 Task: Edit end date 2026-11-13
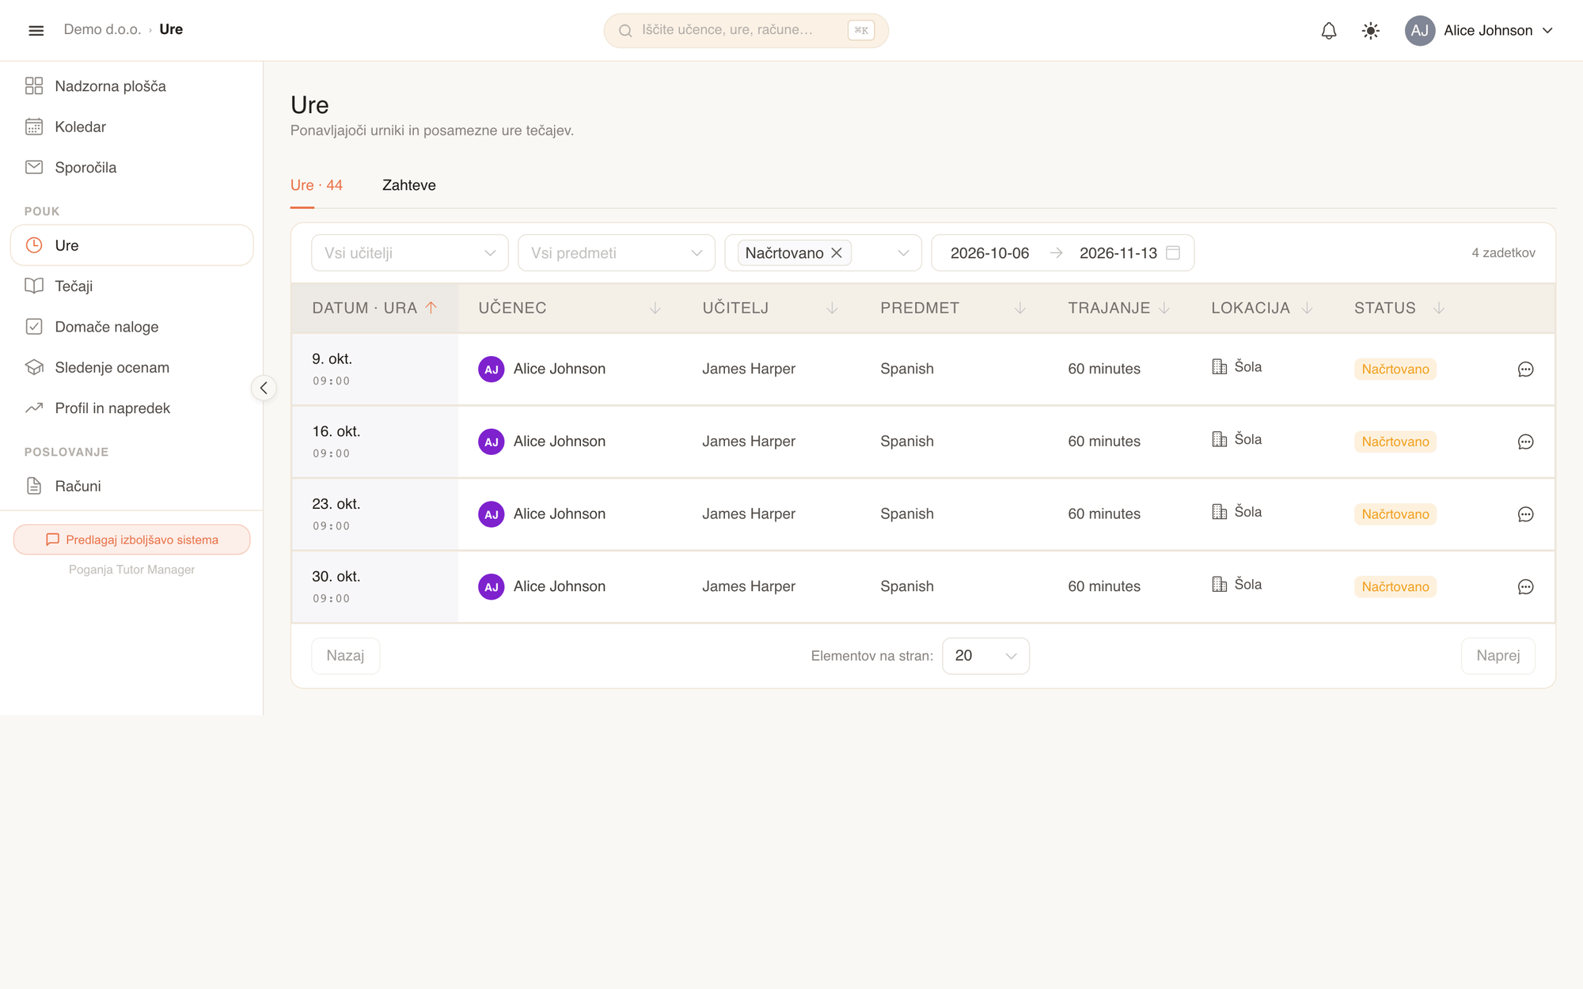coord(1118,253)
